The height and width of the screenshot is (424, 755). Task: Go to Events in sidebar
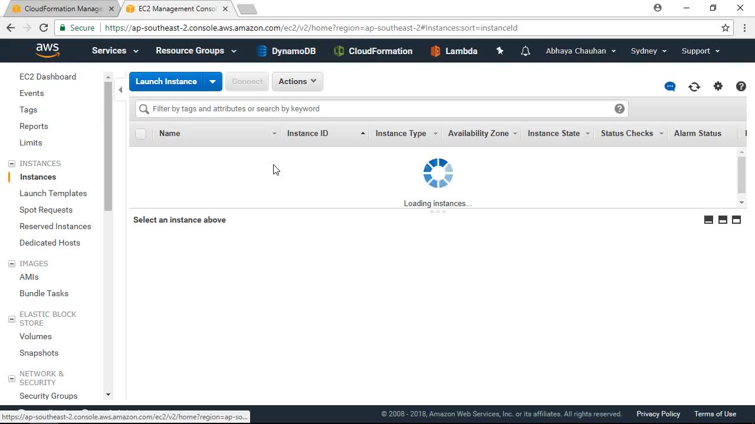tap(31, 93)
